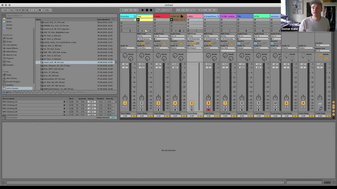Image resolution: width=337 pixels, height=189 pixels.
Task: Arm track 6 for recording
Action: [208, 110]
